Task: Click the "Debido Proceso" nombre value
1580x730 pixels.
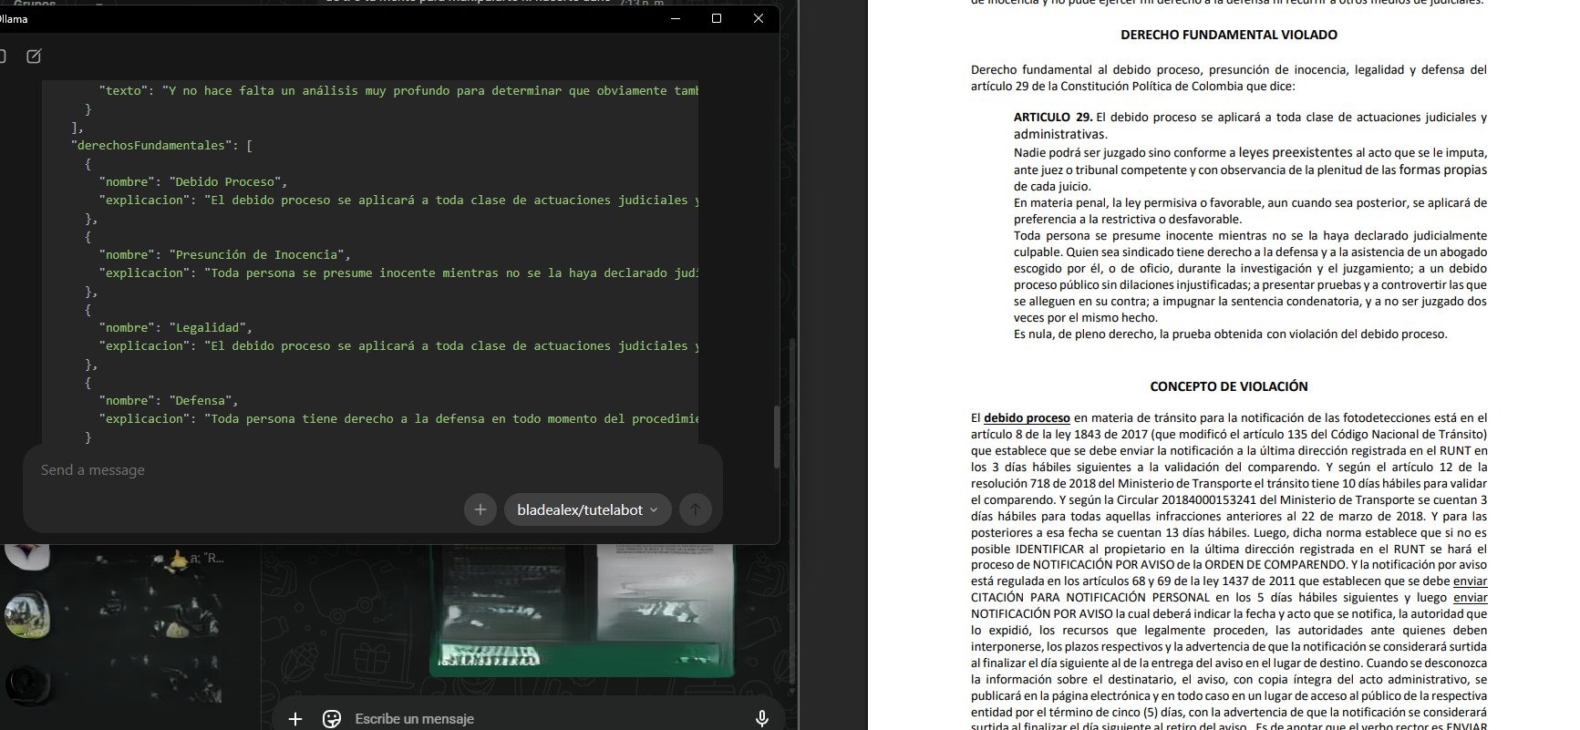Action: pyautogui.click(x=229, y=181)
